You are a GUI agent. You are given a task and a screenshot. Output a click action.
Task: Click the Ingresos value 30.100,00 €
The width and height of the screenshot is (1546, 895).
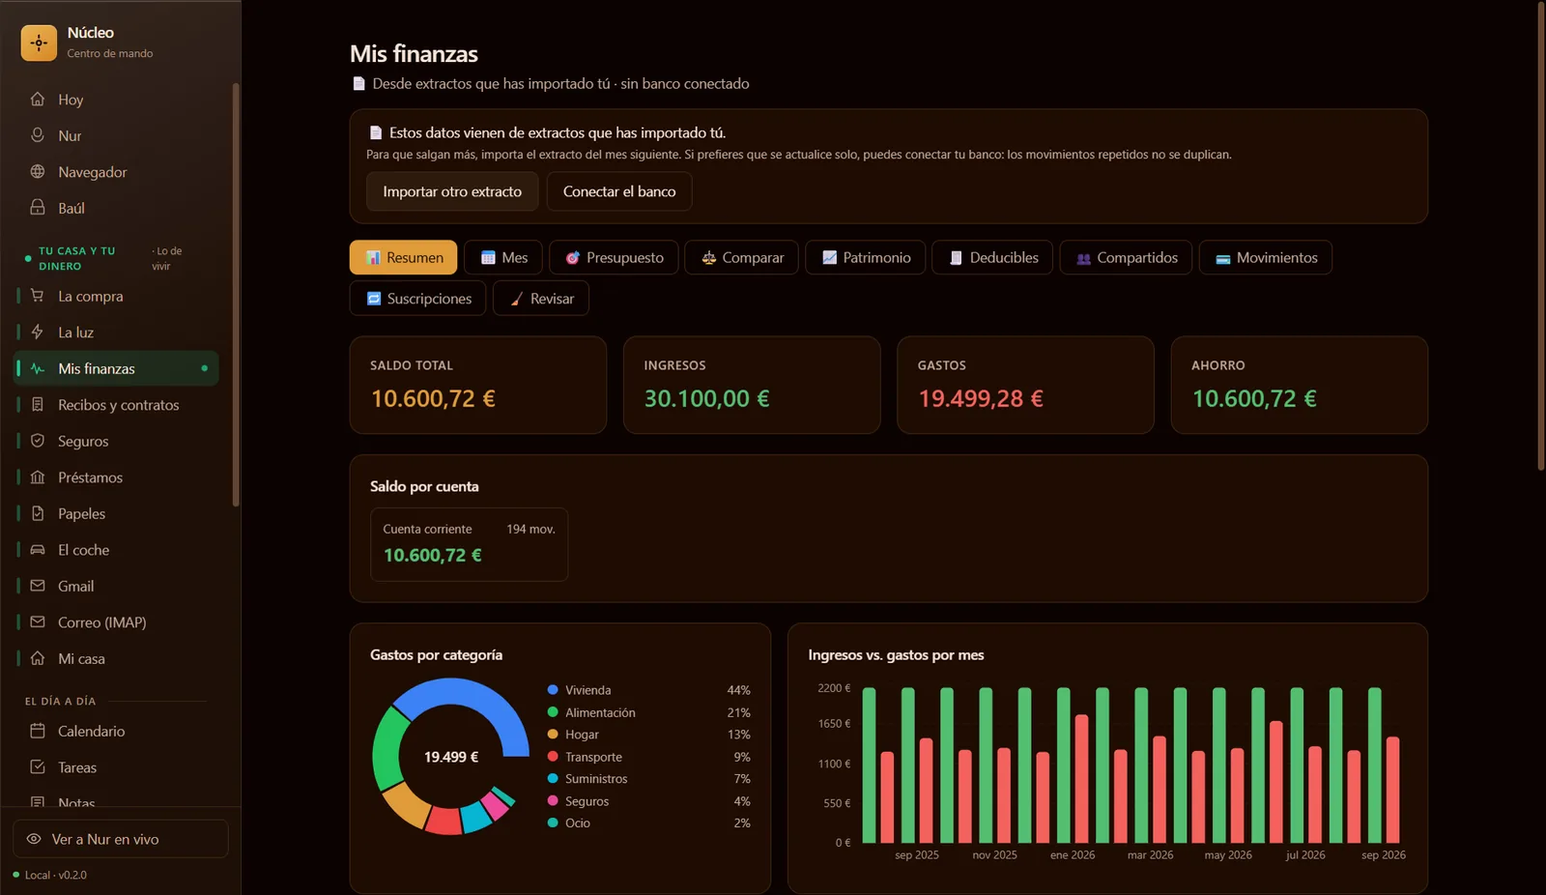(x=707, y=398)
